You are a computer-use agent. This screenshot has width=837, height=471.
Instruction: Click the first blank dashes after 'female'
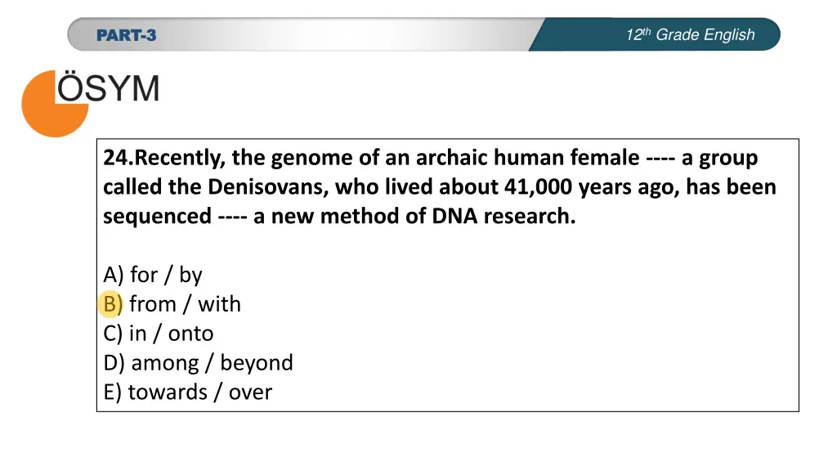(x=660, y=158)
